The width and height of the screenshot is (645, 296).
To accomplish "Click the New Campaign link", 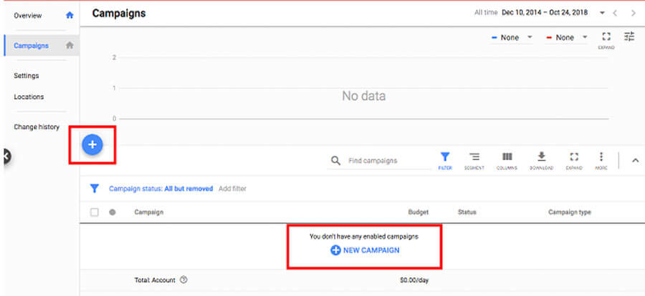I will 365,250.
